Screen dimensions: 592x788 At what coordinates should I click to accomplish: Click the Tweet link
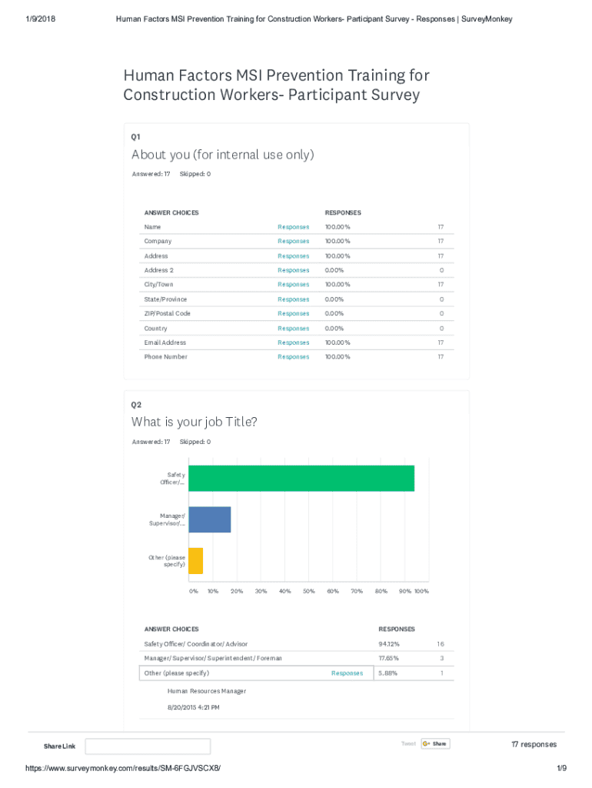[408, 743]
